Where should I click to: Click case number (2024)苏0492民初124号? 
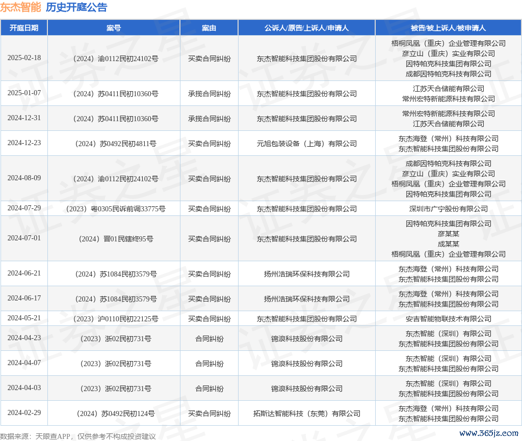(x=116, y=414)
